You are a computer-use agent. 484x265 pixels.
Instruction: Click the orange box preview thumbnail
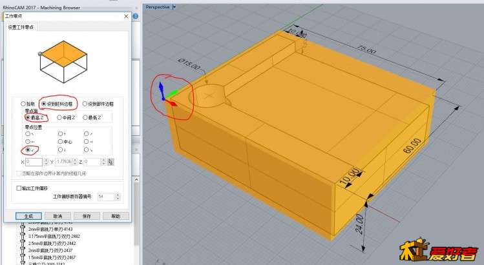tap(64, 62)
